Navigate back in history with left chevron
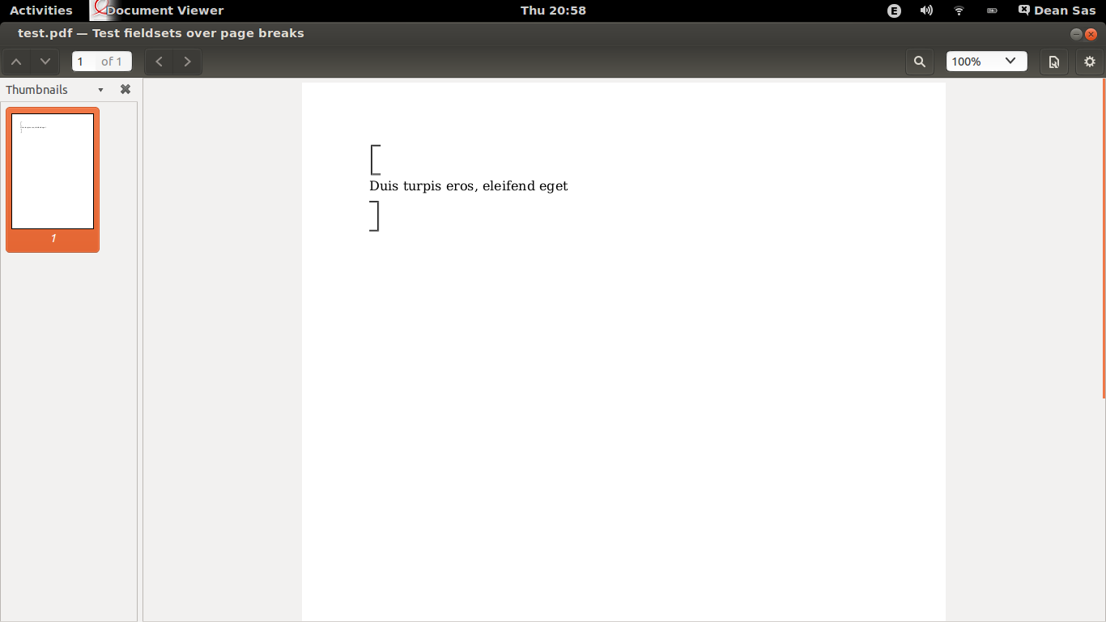 [x=160, y=62]
